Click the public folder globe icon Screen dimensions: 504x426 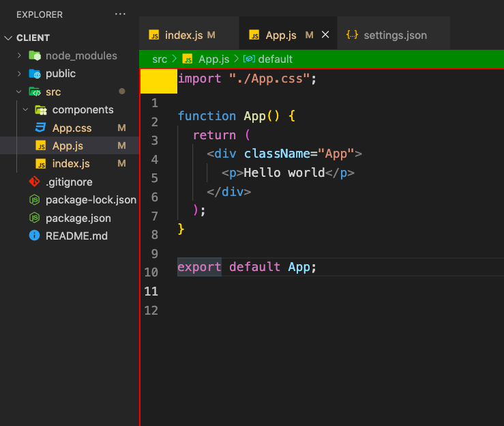(x=35, y=74)
